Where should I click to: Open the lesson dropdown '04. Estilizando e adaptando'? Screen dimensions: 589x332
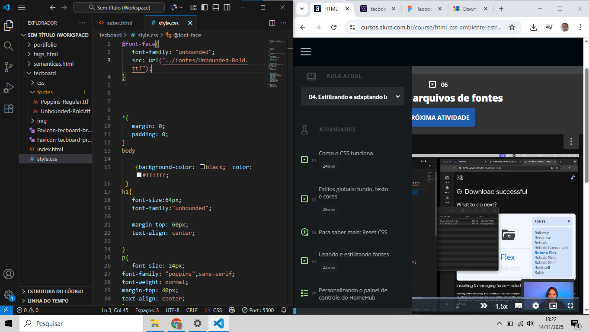[352, 97]
